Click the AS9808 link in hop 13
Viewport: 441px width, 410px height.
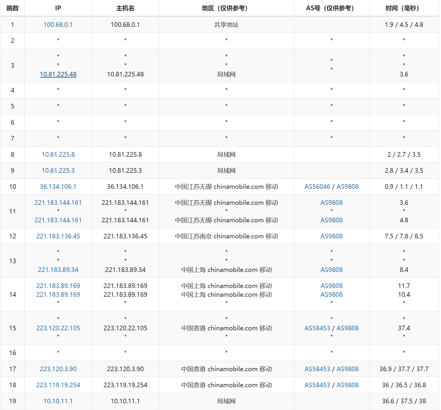[x=331, y=270]
